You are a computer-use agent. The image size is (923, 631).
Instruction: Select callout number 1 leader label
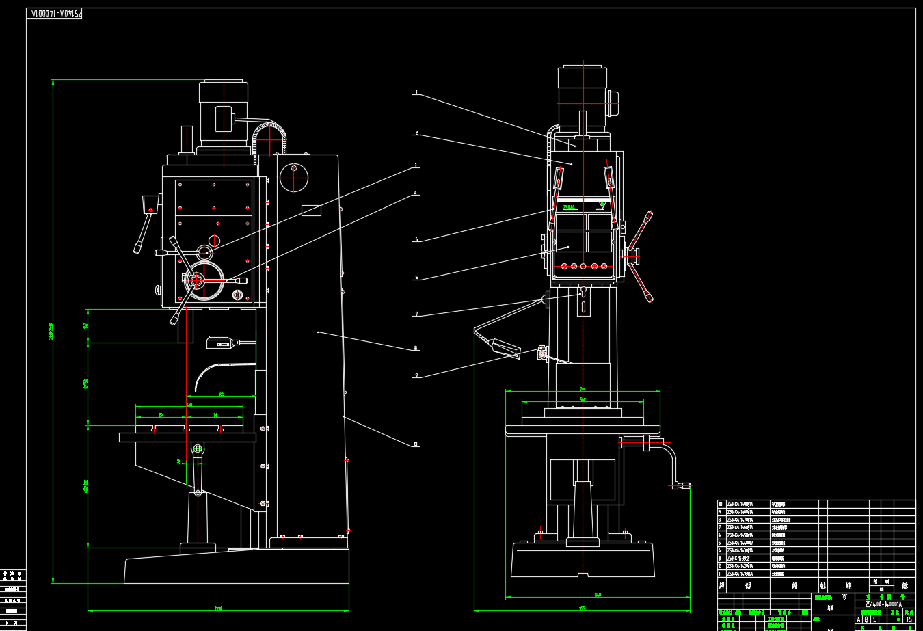tap(416, 93)
